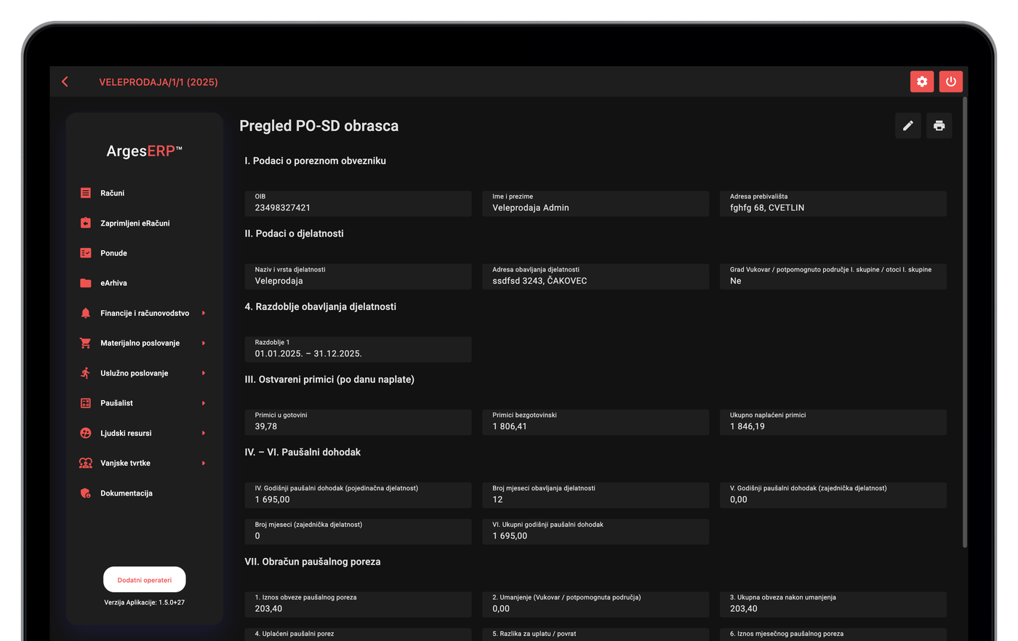Screen dimensions: 1018x641
Task: Open settings gear button
Action: click(922, 81)
